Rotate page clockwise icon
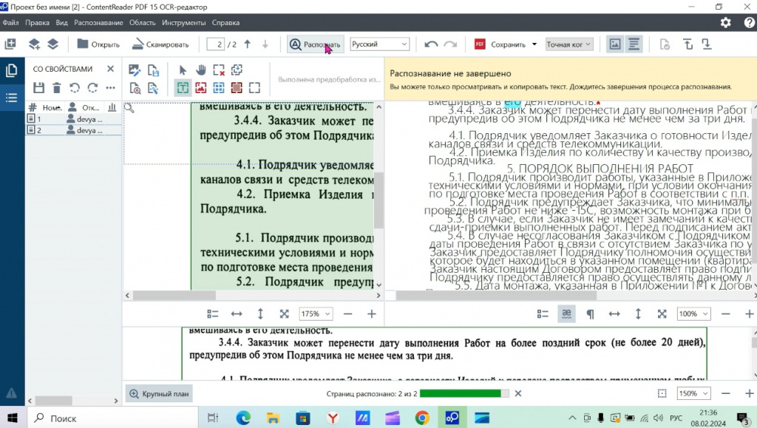The height and width of the screenshot is (428, 757). [92, 88]
